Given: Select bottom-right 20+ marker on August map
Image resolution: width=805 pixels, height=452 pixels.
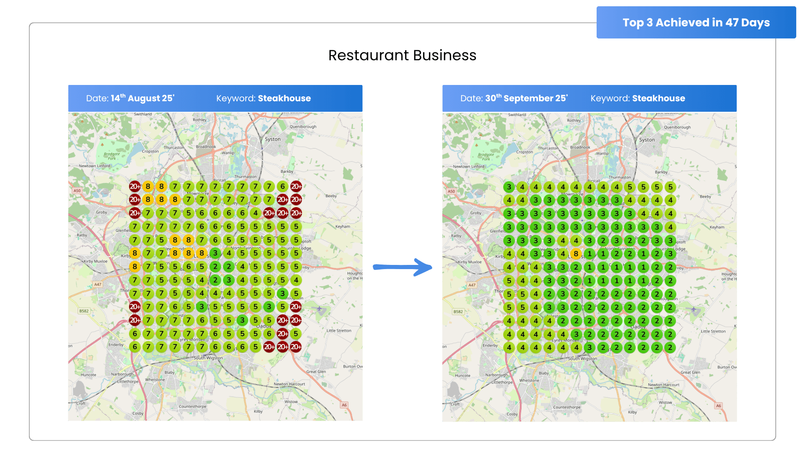Looking at the screenshot, I should click(296, 347).
